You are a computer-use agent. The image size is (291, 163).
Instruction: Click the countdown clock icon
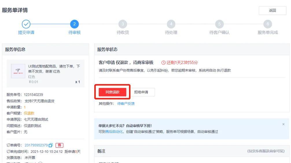pyautogui.click(x=163, y=63)
